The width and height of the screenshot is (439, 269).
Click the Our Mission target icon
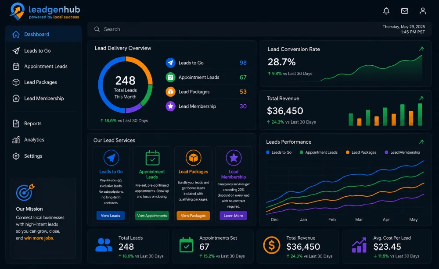coord(25,192)
